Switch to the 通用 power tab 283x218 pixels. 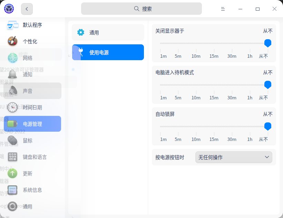[108, 32]
